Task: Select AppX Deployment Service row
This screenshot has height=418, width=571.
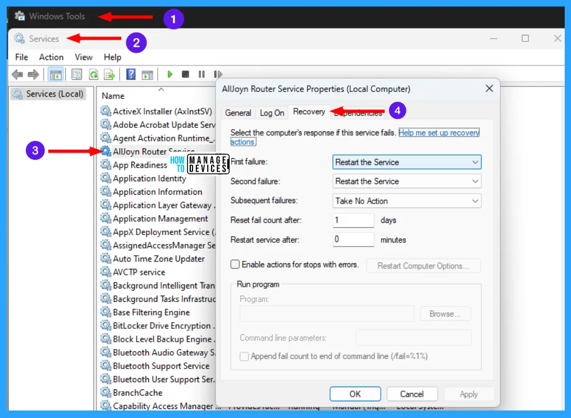Action: 158,232
